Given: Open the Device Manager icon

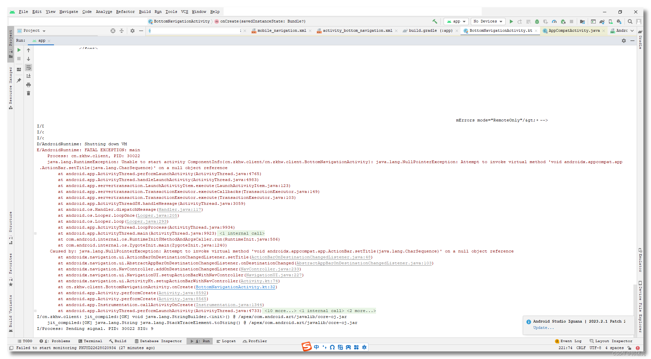Looking at the screenshot, I should pos(611,22).
